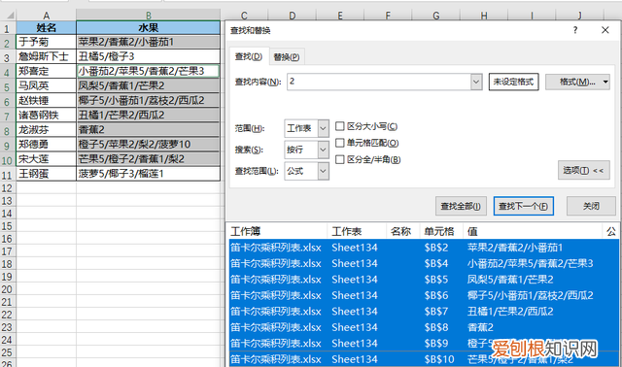Viewport: 622px width, 367px height.
Task: Click the 名称 results column header
Action: click(x=403, y=231)
